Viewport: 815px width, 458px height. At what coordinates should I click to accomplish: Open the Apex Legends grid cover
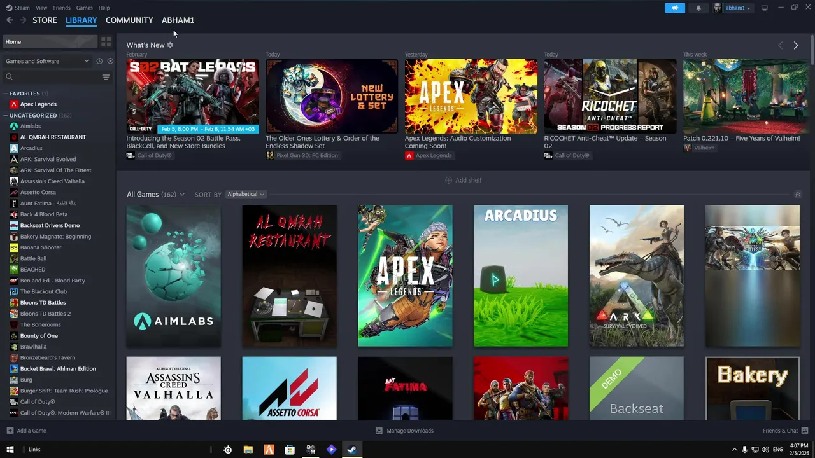(406, 275)
